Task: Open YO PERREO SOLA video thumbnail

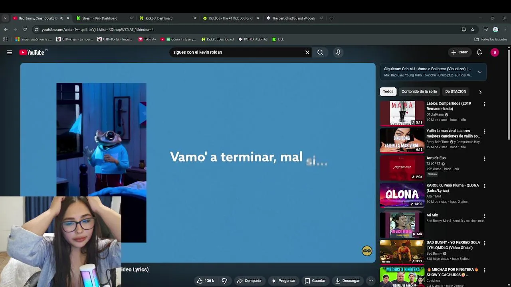Action: (402, 252)
